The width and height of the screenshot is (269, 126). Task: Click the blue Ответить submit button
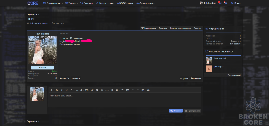coord(176,111)
